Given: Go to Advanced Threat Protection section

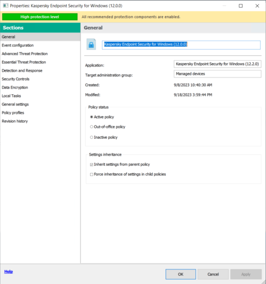Looking at the screenshot, I should click(x=40, y=54).
